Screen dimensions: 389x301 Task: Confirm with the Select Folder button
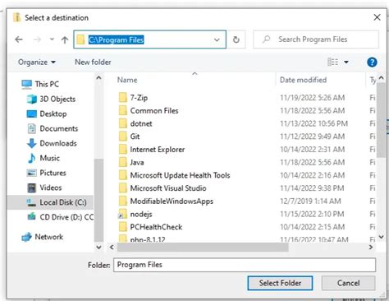click(x=280, y=283)
